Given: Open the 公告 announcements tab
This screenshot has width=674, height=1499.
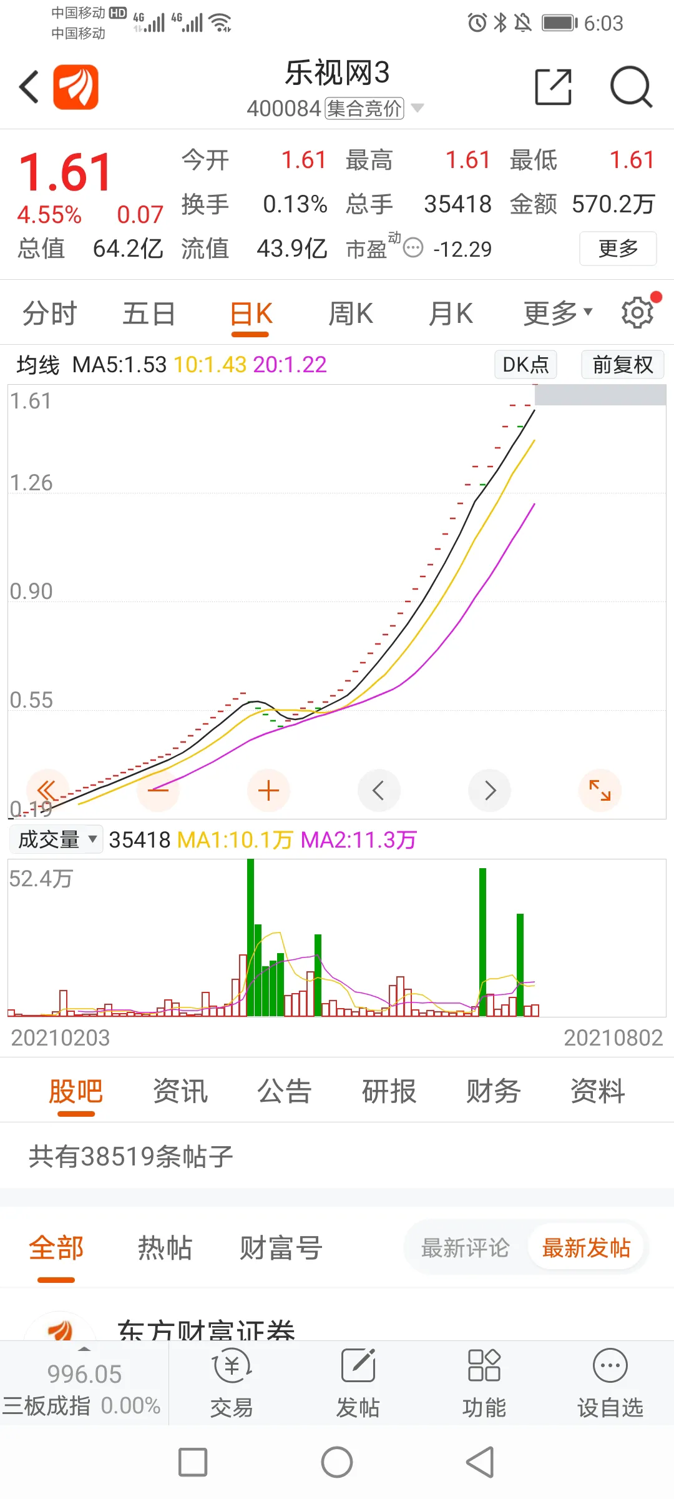Looking at the screenshot, I should 285,1091.
